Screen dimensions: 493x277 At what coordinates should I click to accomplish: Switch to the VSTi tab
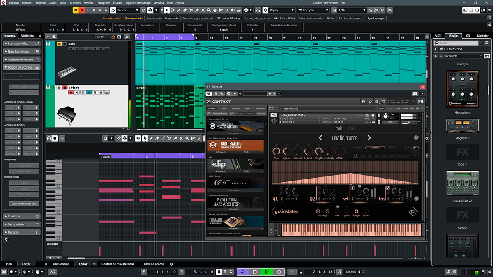(x=438, y=36)
